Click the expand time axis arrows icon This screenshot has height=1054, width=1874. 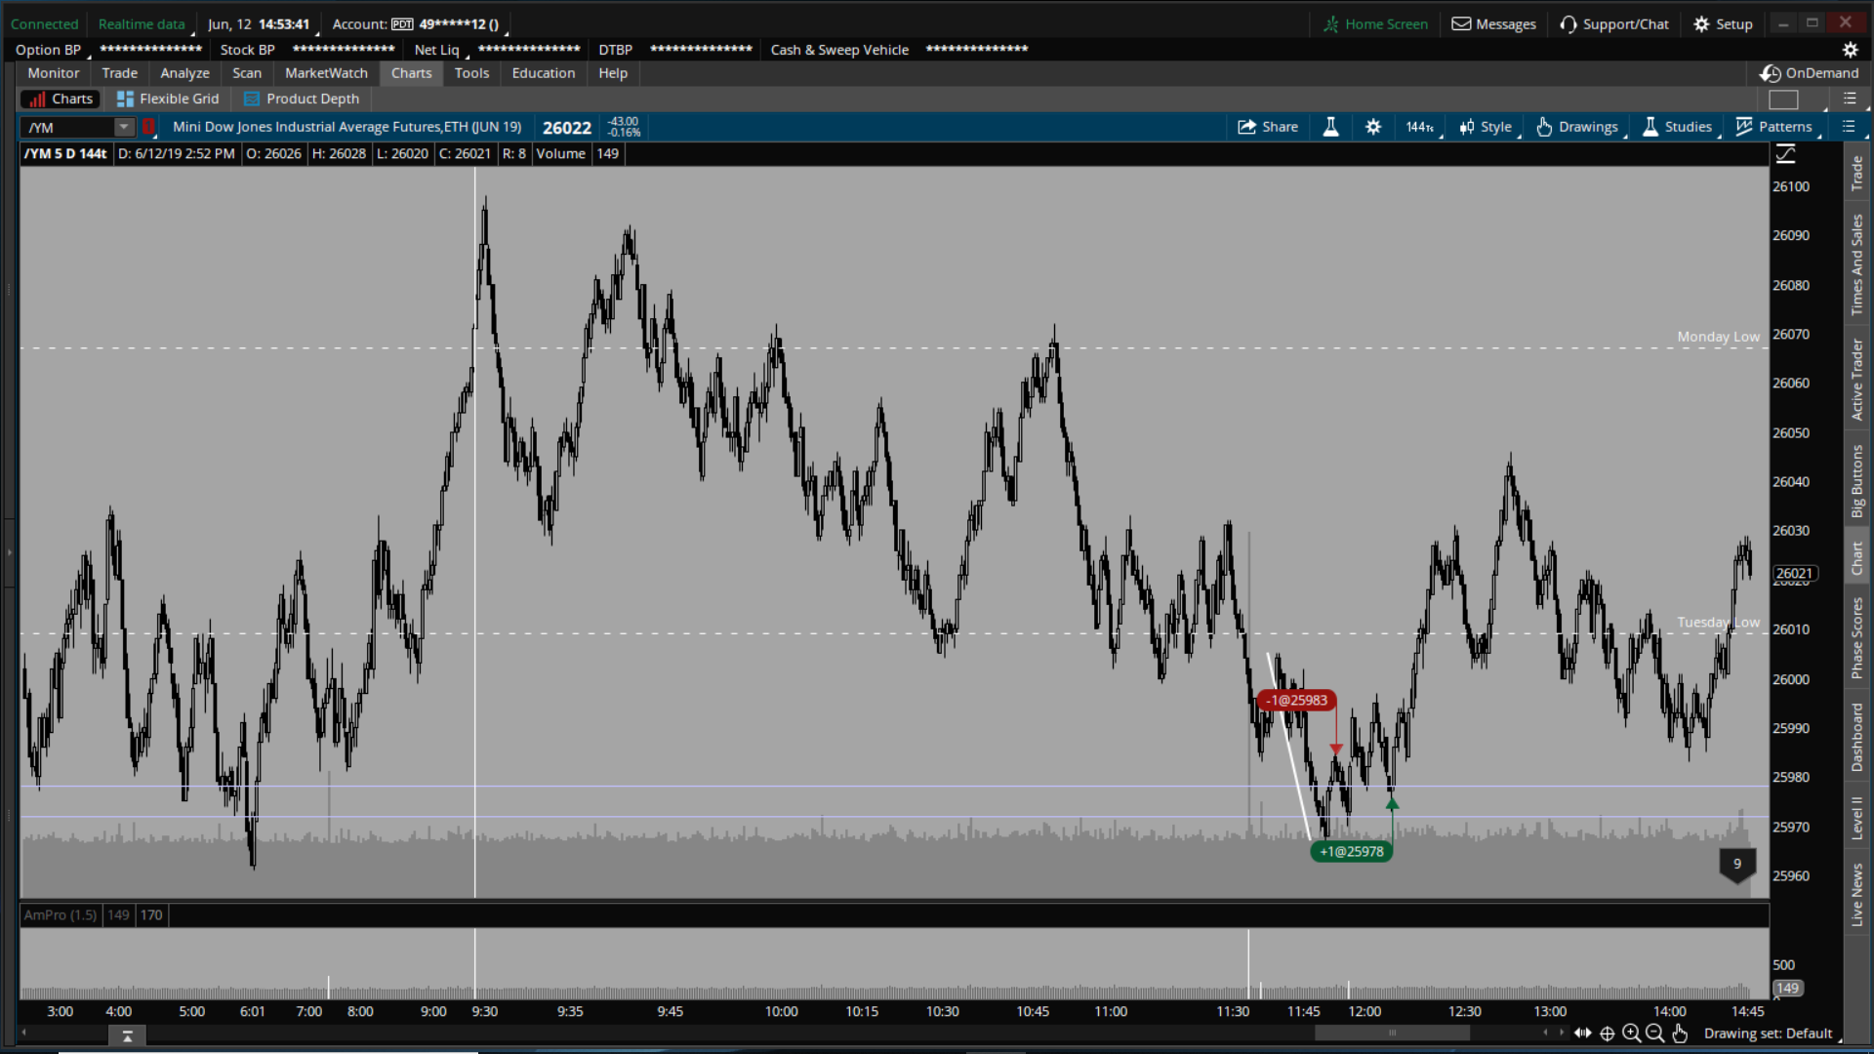pos(1583,1034)
